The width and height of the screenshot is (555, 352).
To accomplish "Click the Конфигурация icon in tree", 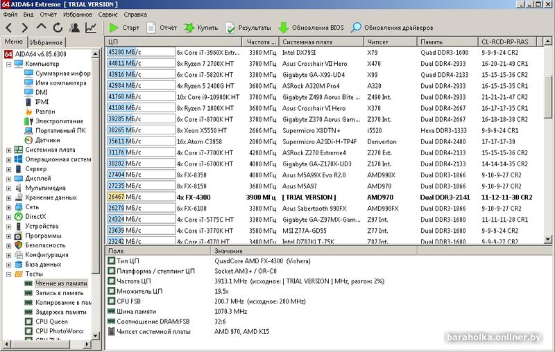I will click(19, 255).
